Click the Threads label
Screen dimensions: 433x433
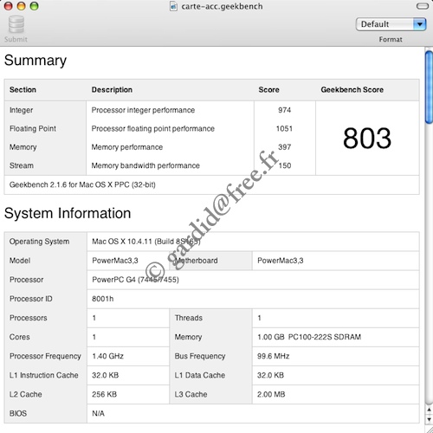[189, 318]
